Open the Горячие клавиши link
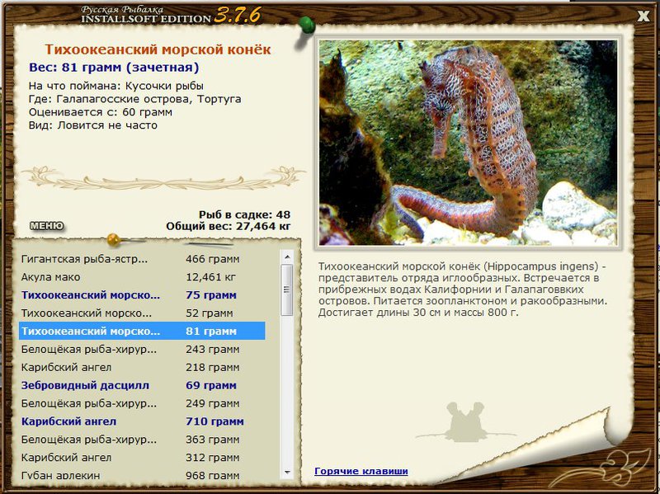The width and height of the screenshot is (660, 494). pos(361,471)
